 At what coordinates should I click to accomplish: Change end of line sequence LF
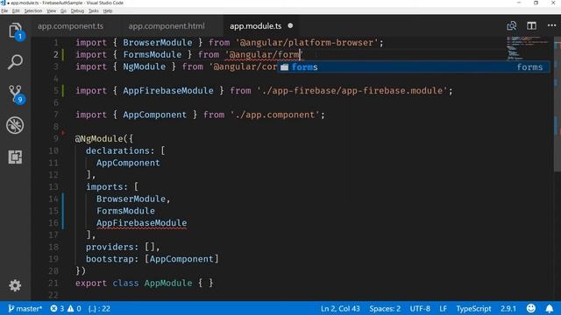pyautogui.click(x=443, y=309)
